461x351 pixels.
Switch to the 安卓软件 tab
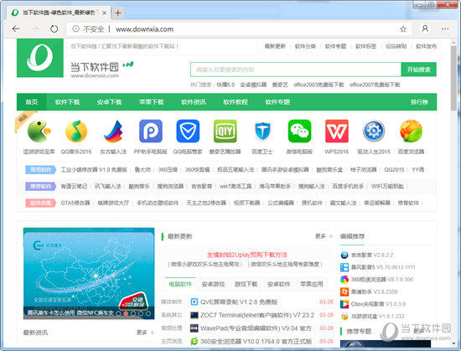click(x=279, y=284)
